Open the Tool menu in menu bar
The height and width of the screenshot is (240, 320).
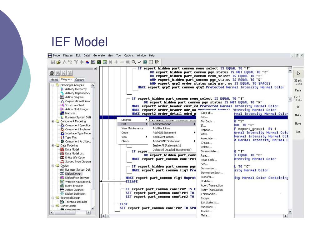(119, 55)
